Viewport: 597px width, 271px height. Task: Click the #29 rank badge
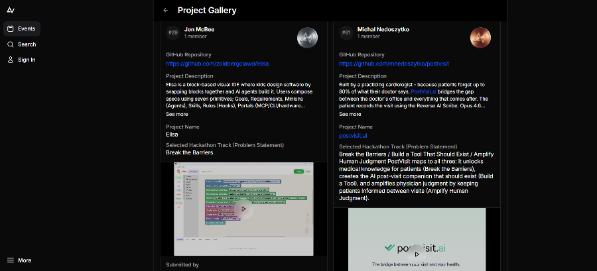[172, 32]
